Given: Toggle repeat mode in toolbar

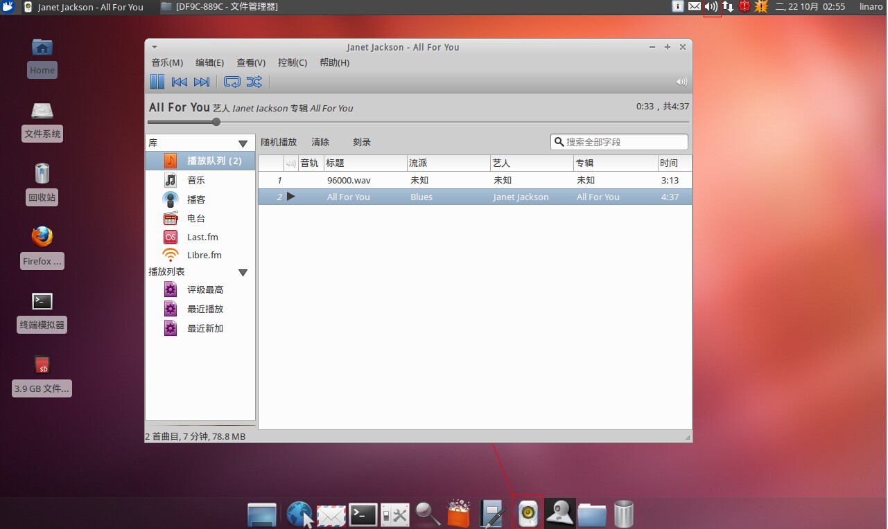Looking at the screenshot, I should tap(232, 82).
